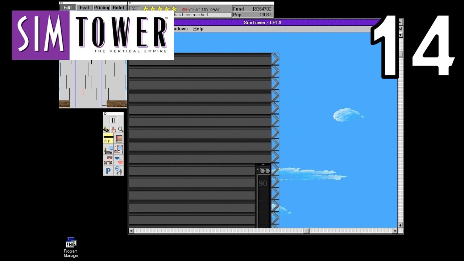This screenshot has width=464, height=261.
Task: Click the elevator machine room on floor 90
Action: [x=263, y=170]
